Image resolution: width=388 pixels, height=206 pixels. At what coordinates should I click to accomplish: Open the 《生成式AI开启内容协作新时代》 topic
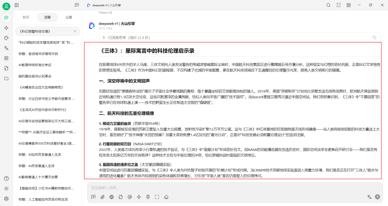point(47,110)
